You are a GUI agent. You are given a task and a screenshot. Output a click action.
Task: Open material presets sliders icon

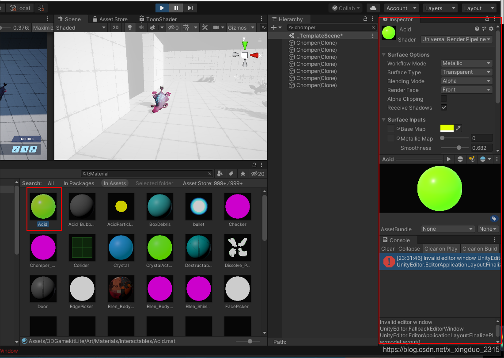click(x=484, y=29)
